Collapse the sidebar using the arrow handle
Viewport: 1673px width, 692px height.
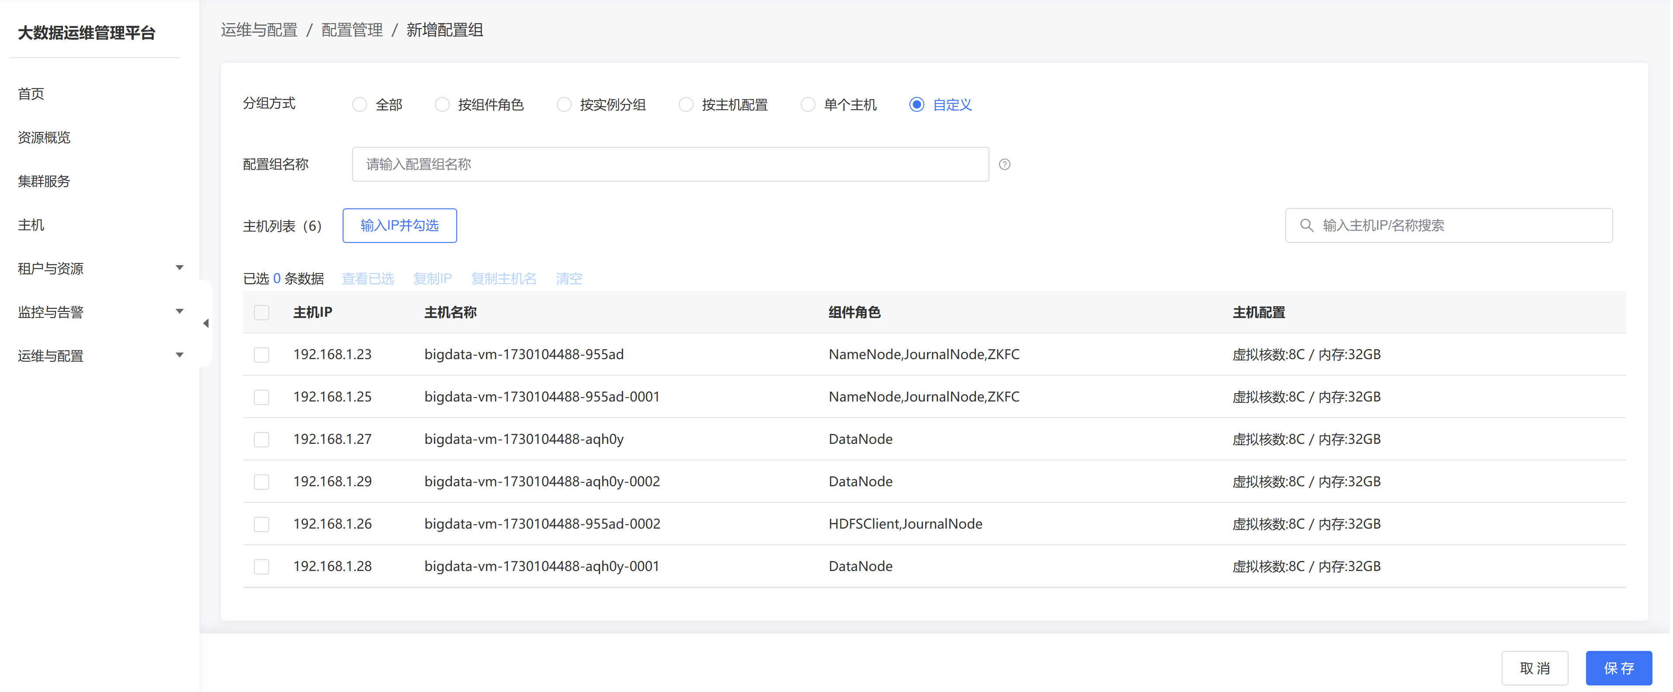pos(206,323)
